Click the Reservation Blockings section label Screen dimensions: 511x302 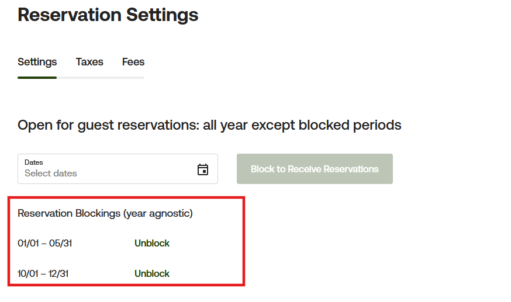tap(68, 213)
